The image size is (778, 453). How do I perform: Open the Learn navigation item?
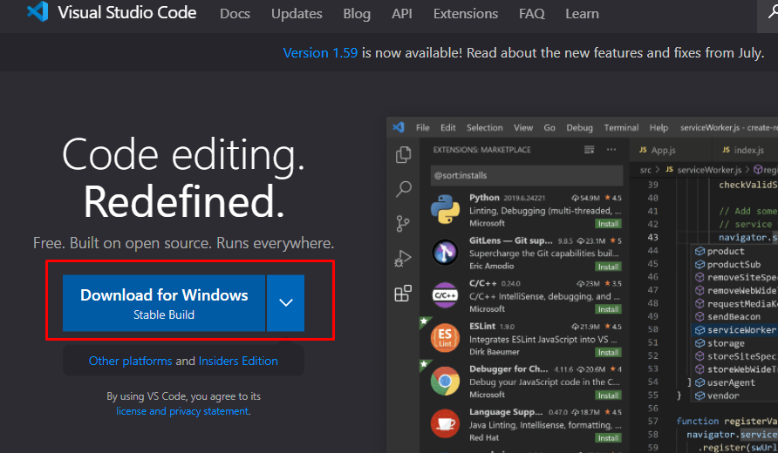pos(582,13)
